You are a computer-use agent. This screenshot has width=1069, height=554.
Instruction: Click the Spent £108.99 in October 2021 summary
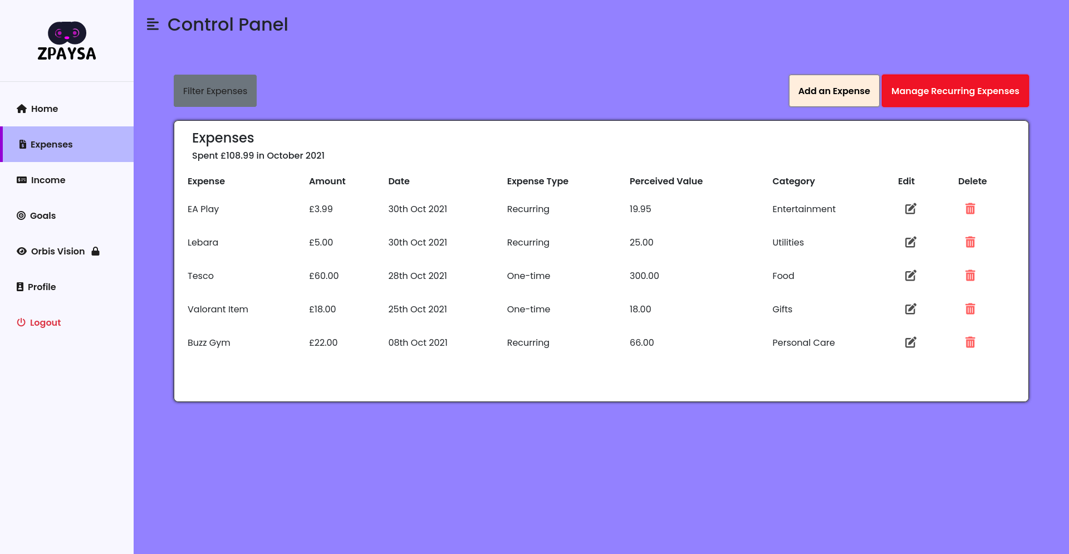point(258,155)
